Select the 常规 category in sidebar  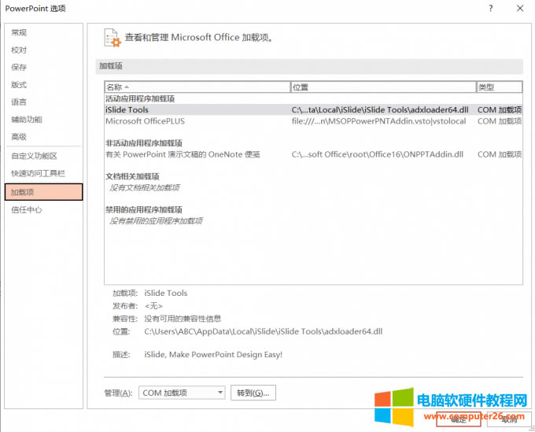point(19,32)
